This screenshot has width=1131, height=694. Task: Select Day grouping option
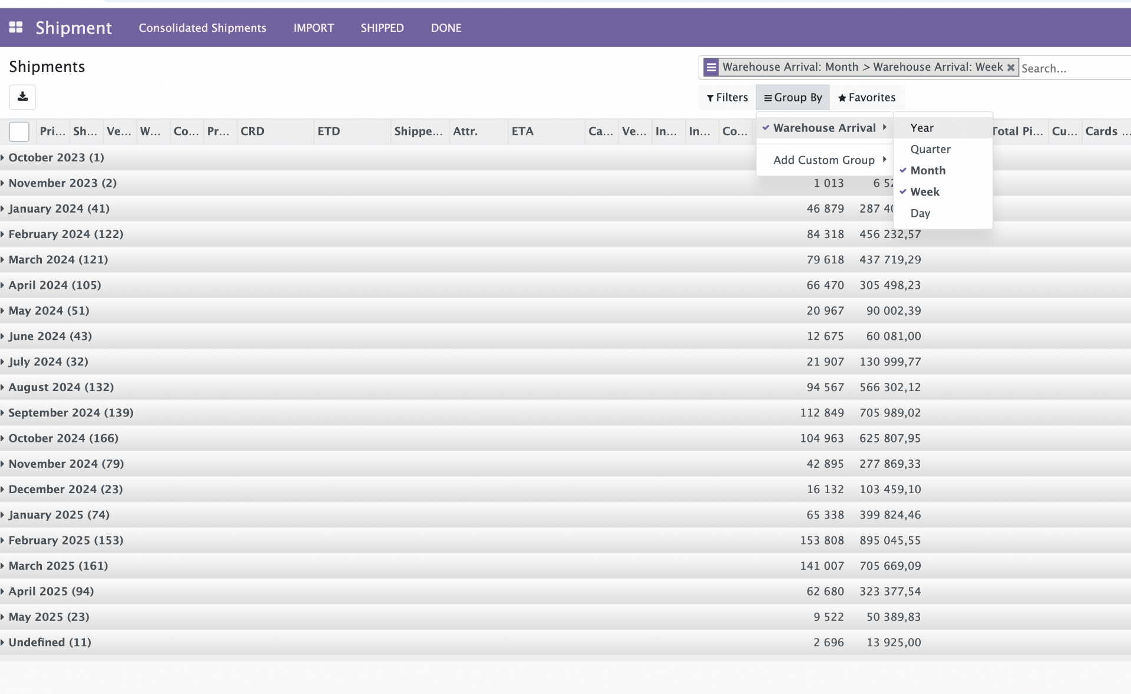click(x=920, y=213)
